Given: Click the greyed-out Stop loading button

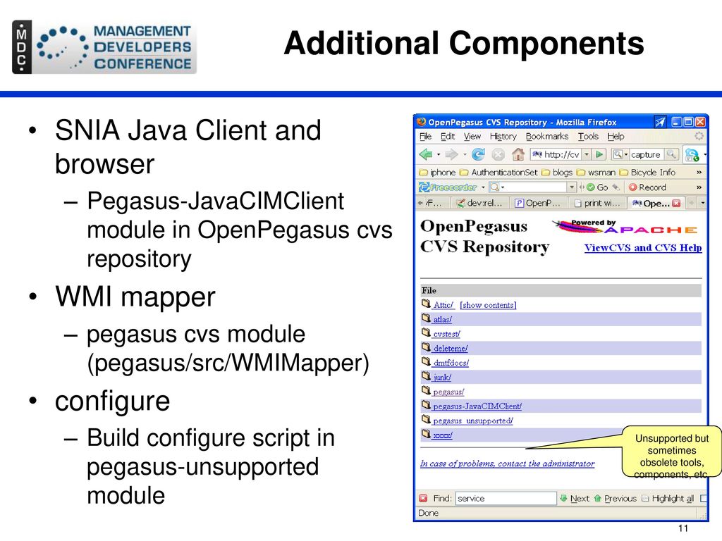Looking at the screenshot, I should click(x=498, y=154).
